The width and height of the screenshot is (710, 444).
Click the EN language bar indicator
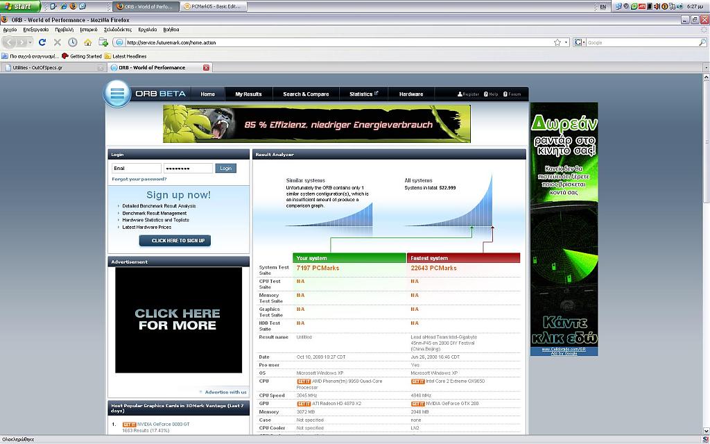603,7
